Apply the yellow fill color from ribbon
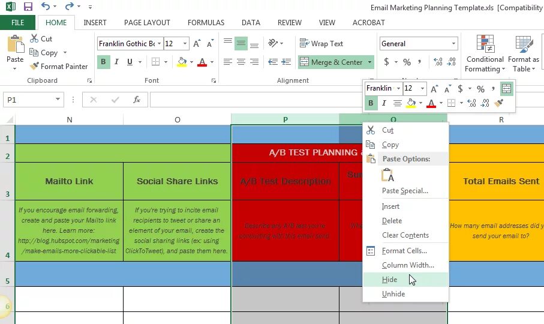The image size is (544, 324). coord(182,62)
